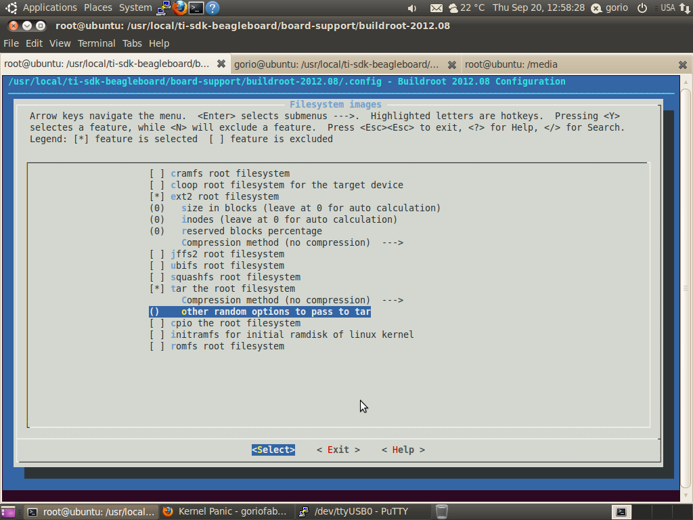Screen dimensions: 693x520
Task: Click the volume speaker icon
Action: 412,8
